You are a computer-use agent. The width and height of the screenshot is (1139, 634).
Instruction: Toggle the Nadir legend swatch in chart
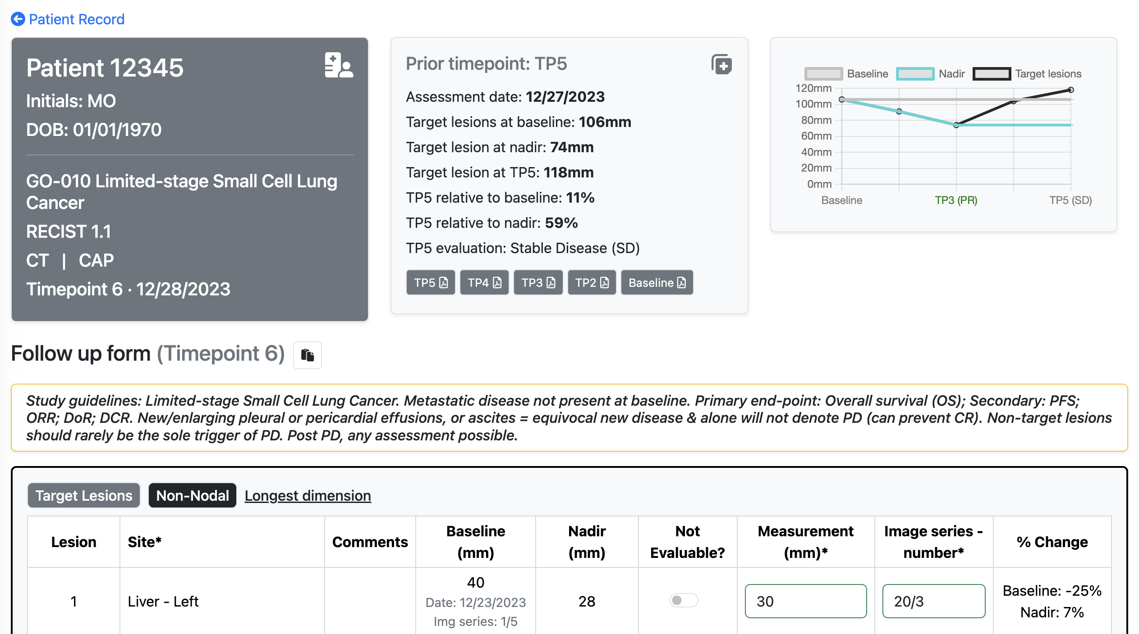[915, 74]
